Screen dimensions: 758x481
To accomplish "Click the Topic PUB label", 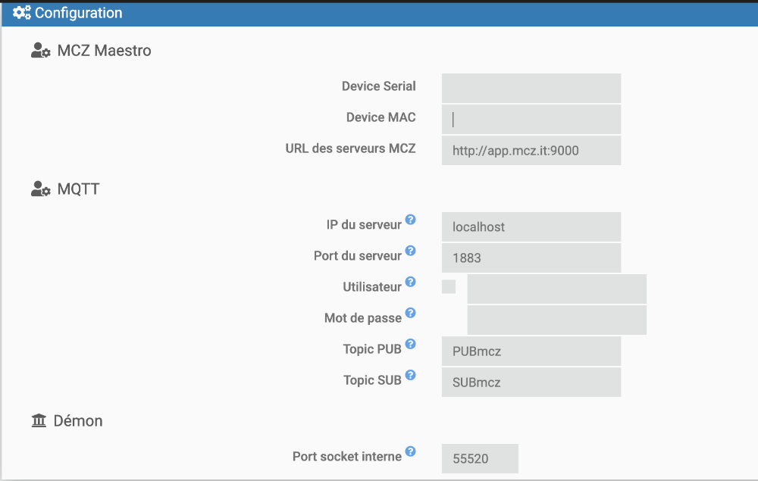I will pos(372,349).
